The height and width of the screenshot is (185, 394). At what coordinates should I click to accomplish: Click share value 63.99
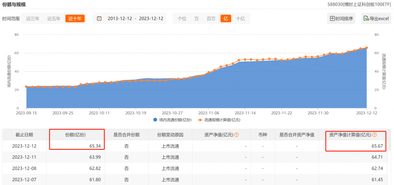[x=96, y=157]
